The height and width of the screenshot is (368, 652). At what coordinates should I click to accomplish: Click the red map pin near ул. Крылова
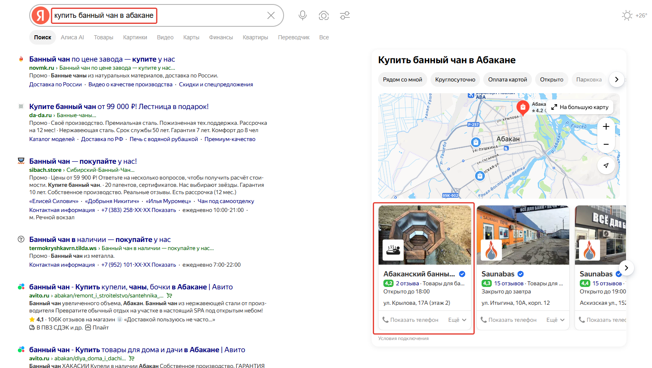[x=523, y=107]
